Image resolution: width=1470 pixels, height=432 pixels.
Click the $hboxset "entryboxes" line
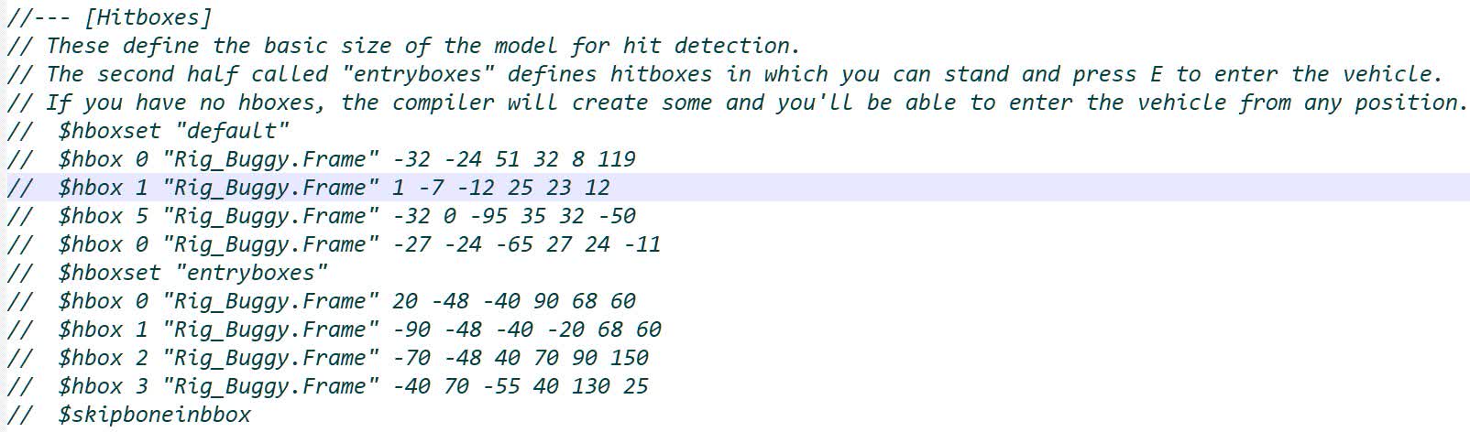(192, 273)
